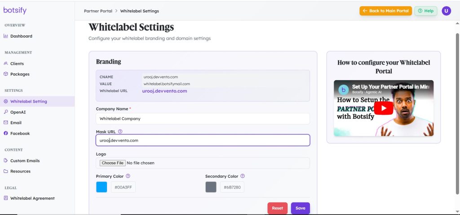Click the Resources folder icon
460x215 pixels.
[x=5, y=171]
